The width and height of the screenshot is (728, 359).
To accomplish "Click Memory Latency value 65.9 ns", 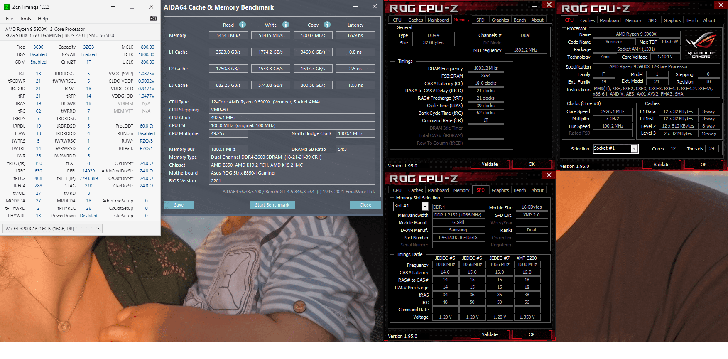I will point(355,35).
